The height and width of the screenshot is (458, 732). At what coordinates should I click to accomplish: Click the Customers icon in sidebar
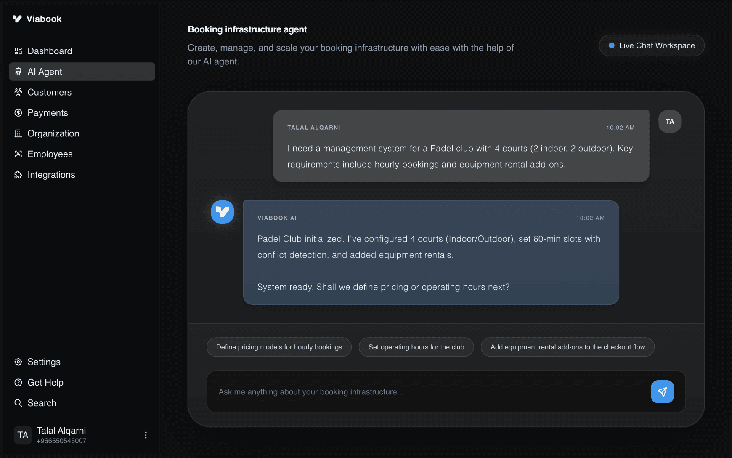tap(18, 92)
